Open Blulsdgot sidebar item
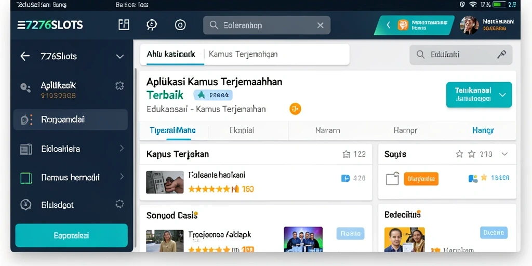Screen dimensions: 532x266 57,205
